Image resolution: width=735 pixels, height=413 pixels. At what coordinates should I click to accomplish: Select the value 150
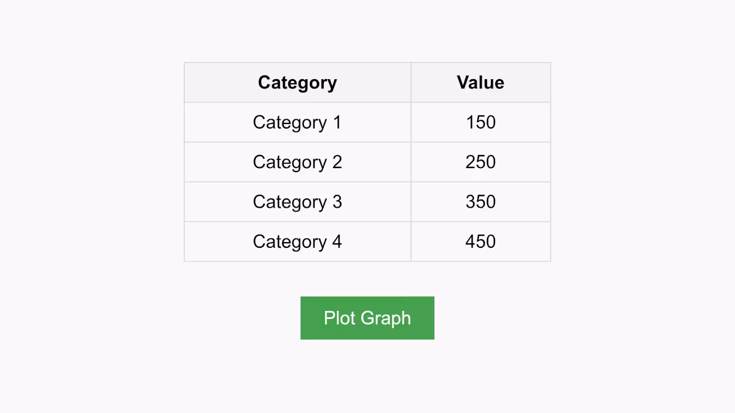[480, 122]
